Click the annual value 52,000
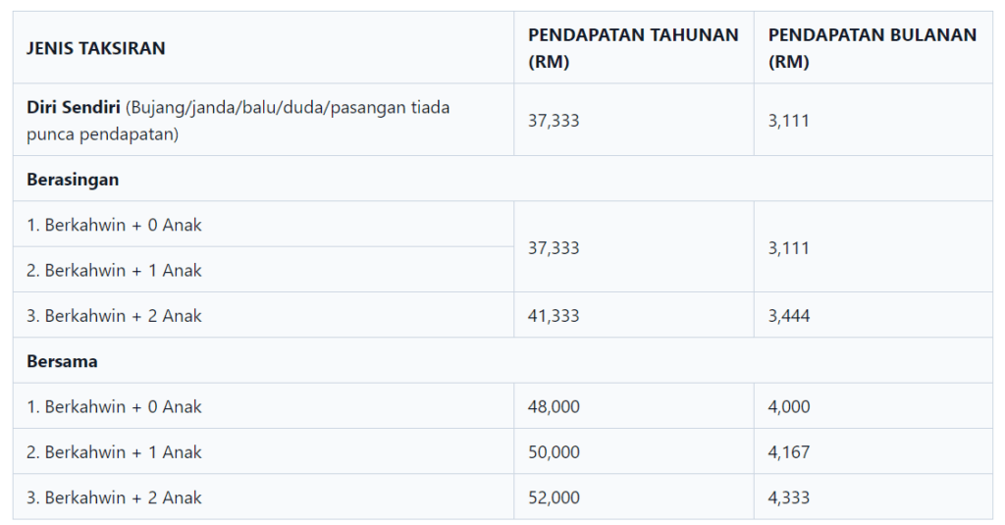The height and width of the screenshot is (525, 1005). [x=554, y=499]
